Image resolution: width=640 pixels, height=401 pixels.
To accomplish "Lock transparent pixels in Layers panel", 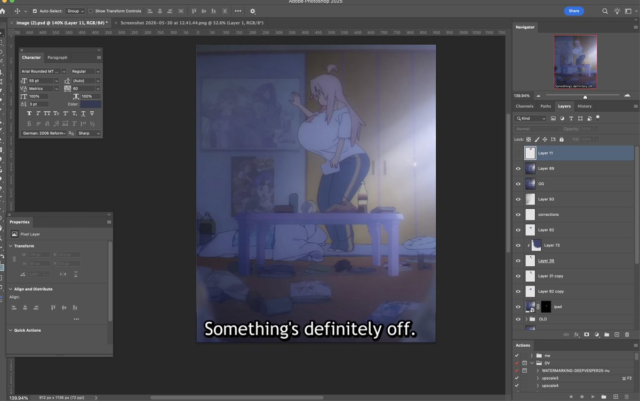I will (x=529, y=140).
